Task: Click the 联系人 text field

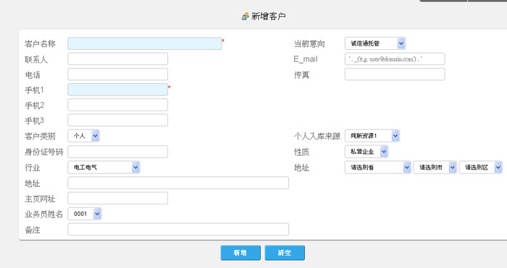Action: [x=117, y=59]
